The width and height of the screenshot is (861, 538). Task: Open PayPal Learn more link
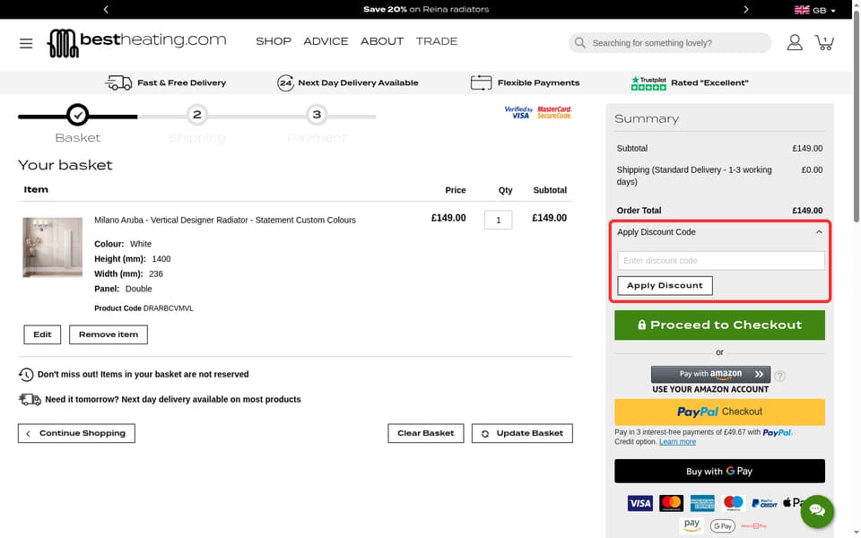[x=677, y=442]
